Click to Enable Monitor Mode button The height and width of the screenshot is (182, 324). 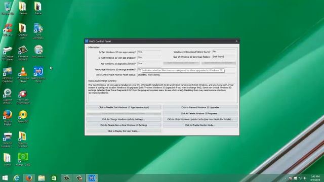200,125
